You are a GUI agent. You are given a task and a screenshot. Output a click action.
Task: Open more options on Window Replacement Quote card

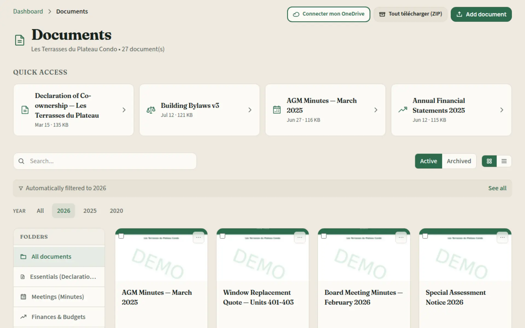click(x=300, y=238)
